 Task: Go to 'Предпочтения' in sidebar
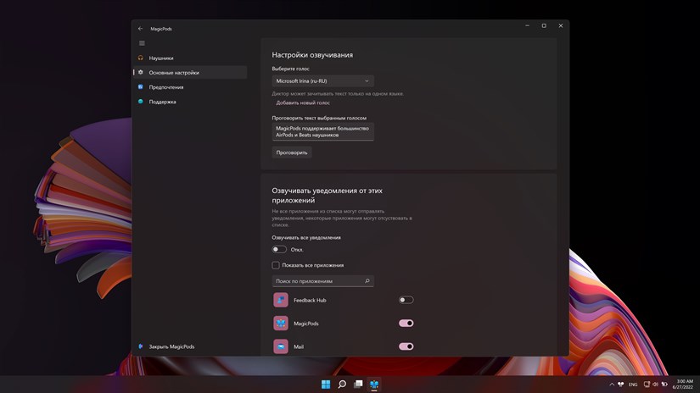pos(165,87)
